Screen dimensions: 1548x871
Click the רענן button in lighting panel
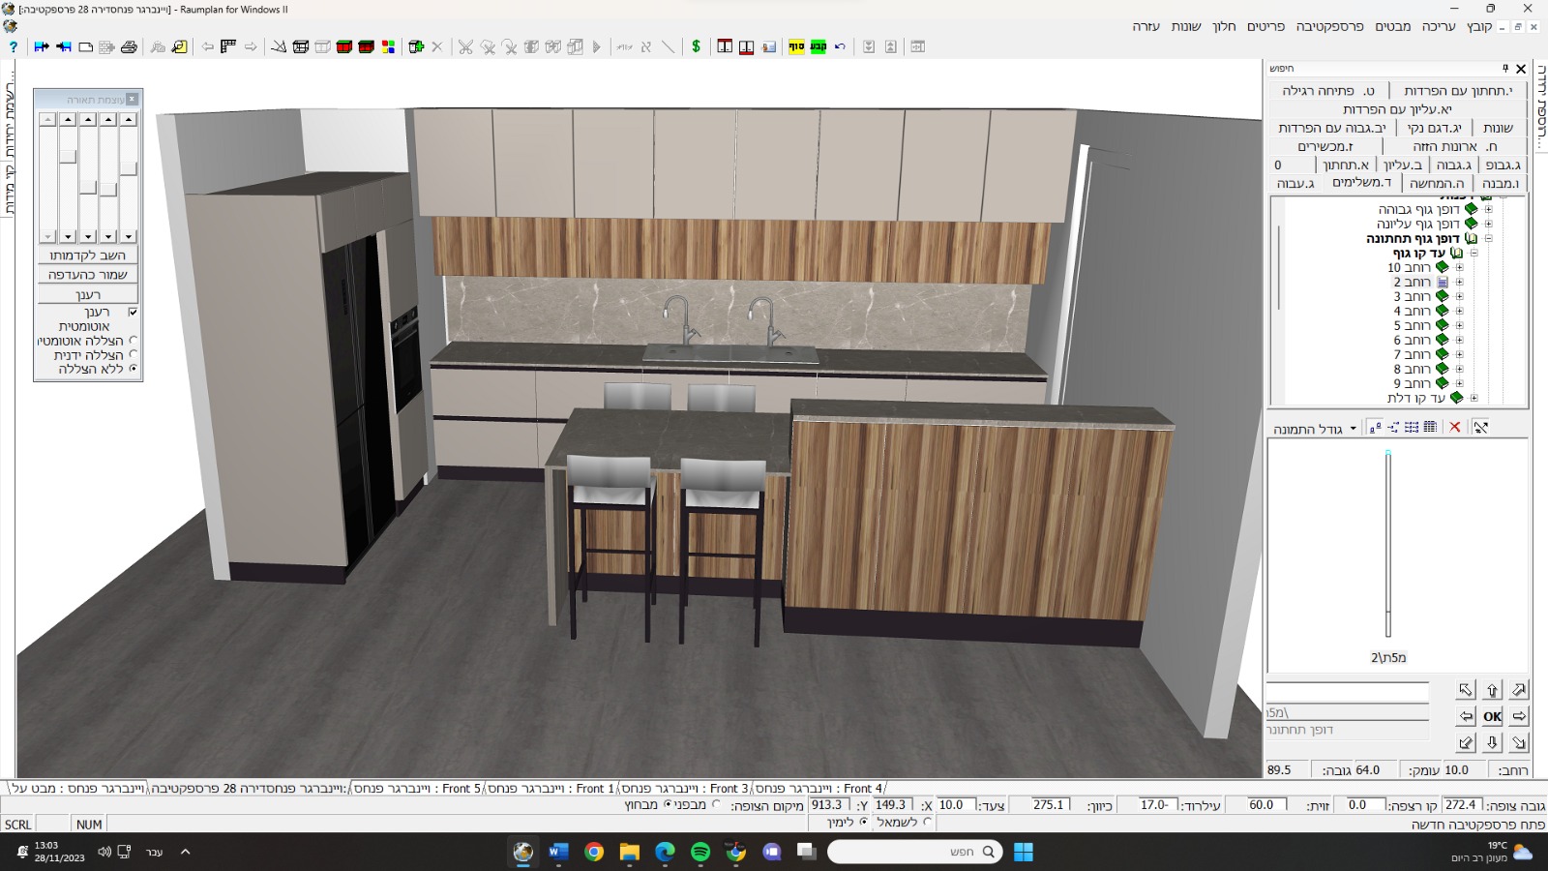tap(88, 294)
